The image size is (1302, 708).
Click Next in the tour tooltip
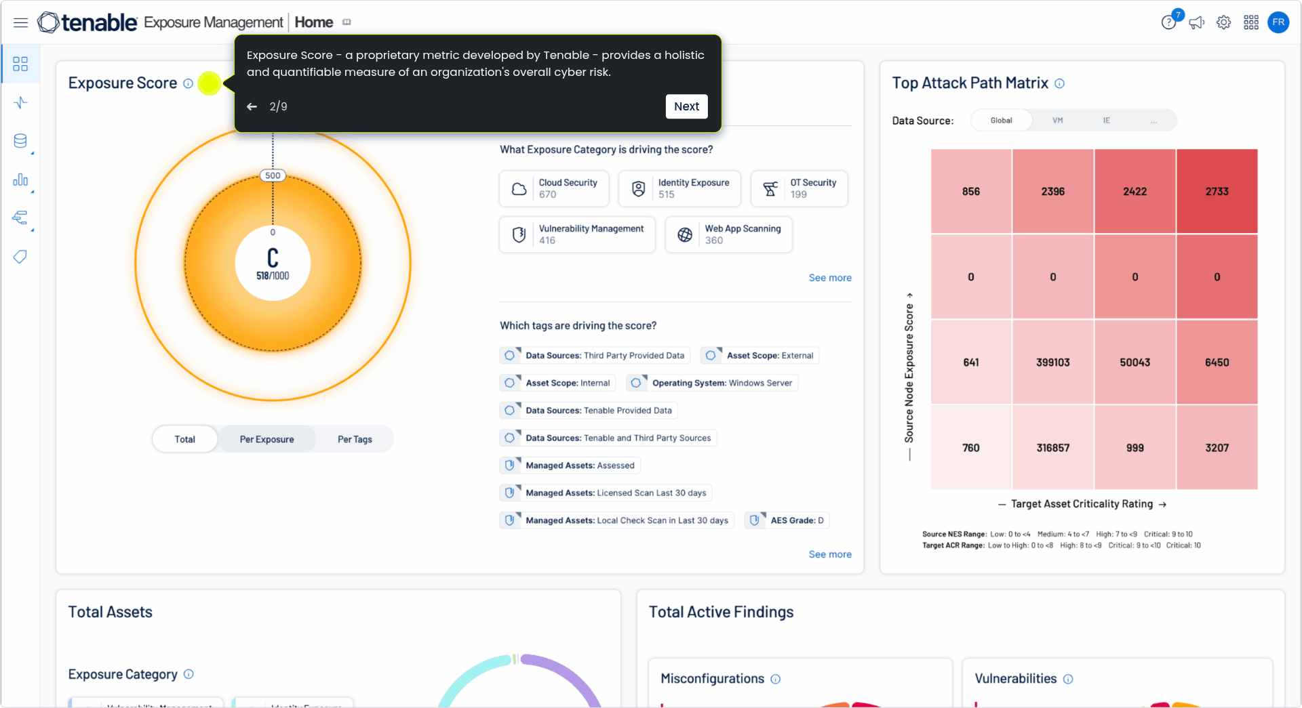click(686, 106)
